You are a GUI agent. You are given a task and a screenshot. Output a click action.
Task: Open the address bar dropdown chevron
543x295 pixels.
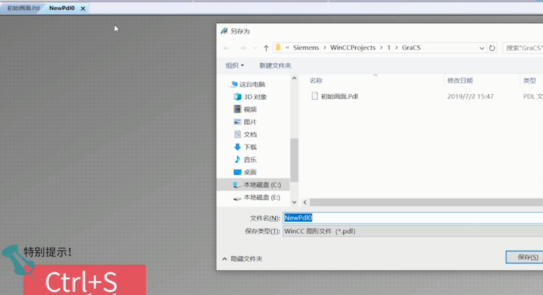(x=482, y=48)
